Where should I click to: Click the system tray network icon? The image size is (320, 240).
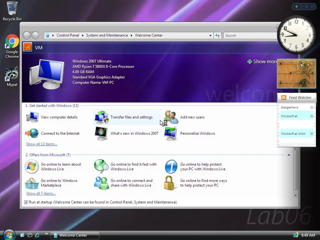pos(296,235)
